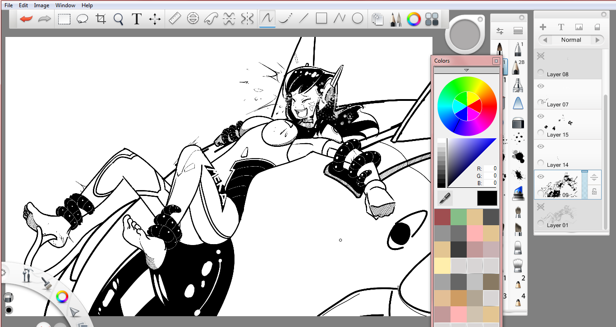616x327 pixels.
Task: Click the four-squares UI toggle icon
Action: coord(432,19)
